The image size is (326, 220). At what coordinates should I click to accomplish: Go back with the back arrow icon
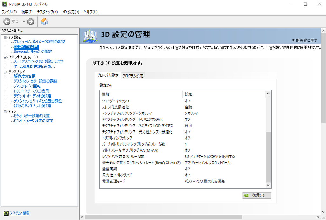pos(7,21)
